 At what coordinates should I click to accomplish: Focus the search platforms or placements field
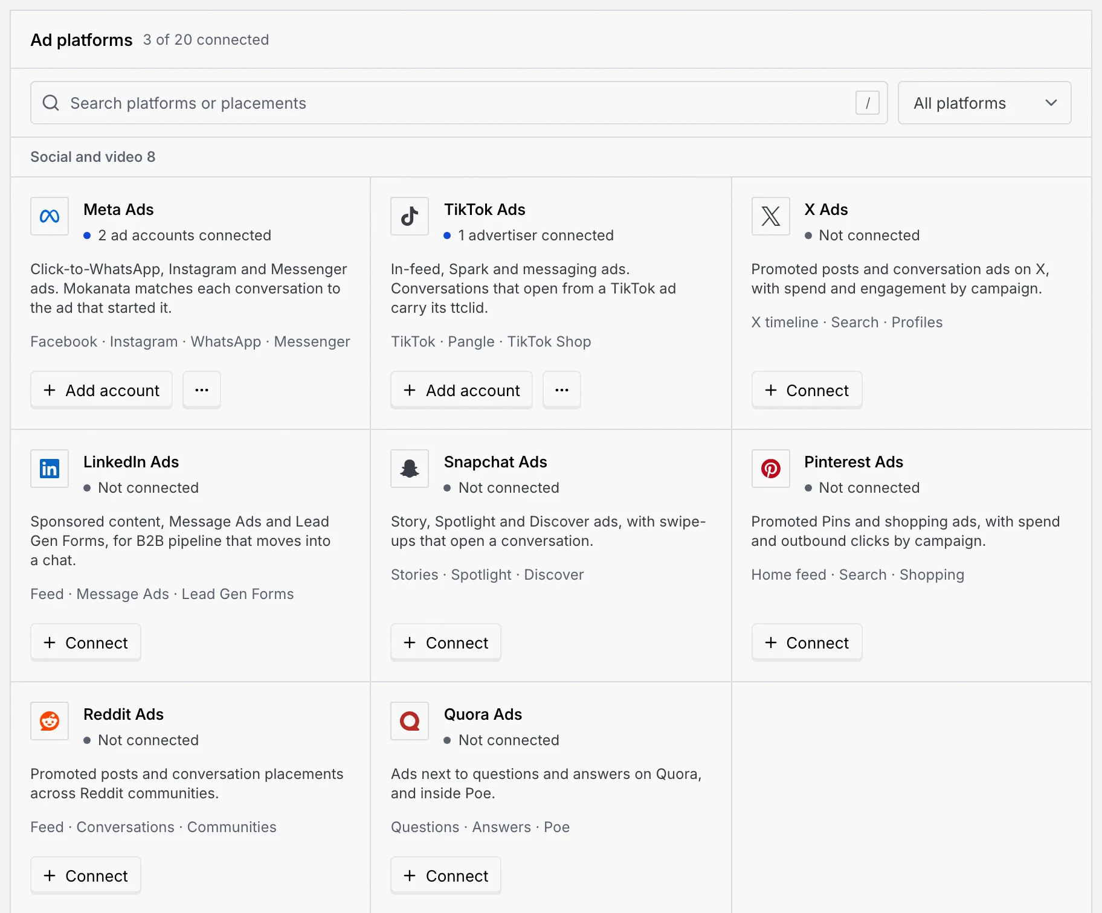pyautogui.click(x=459, y=103)
